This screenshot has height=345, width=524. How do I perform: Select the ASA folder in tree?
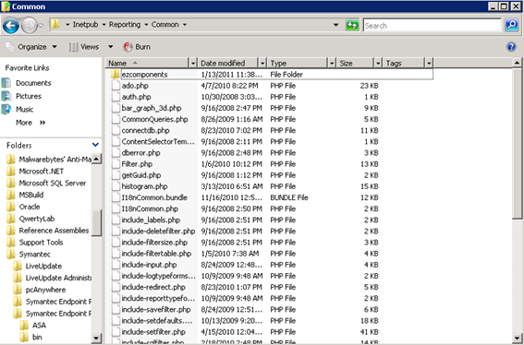click(39, 326)
